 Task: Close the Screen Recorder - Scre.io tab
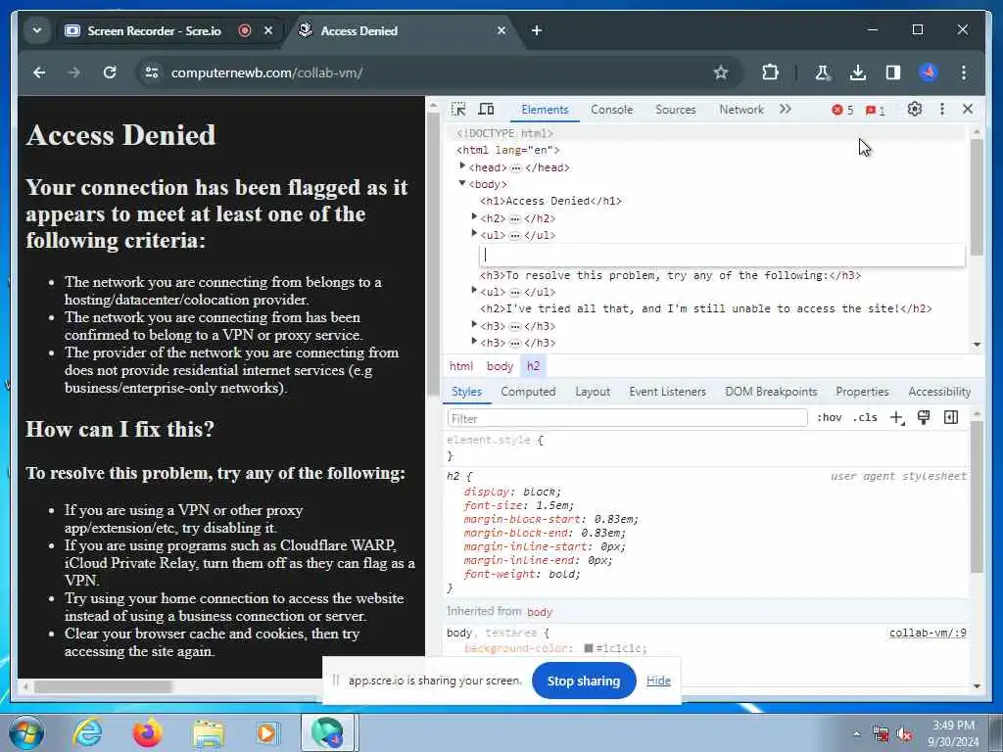click(268, 30)
